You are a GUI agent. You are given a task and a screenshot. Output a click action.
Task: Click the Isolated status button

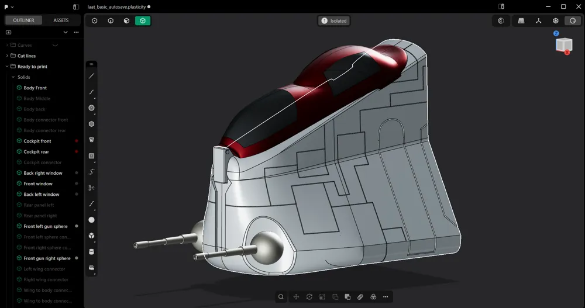(x=334, y=21)
